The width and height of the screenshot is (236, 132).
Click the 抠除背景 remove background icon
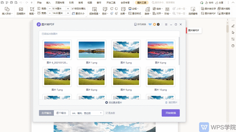[94, 9]
